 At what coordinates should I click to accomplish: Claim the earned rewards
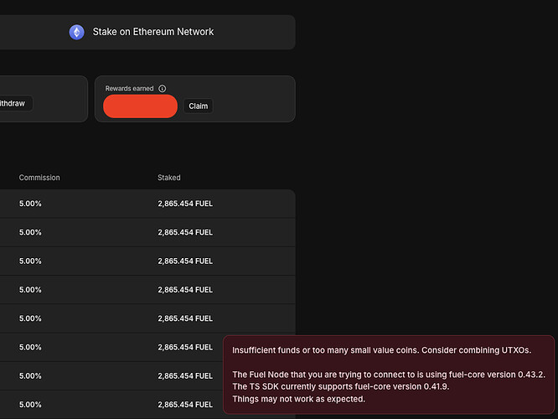pyautogui.click(x=199, y=106)
